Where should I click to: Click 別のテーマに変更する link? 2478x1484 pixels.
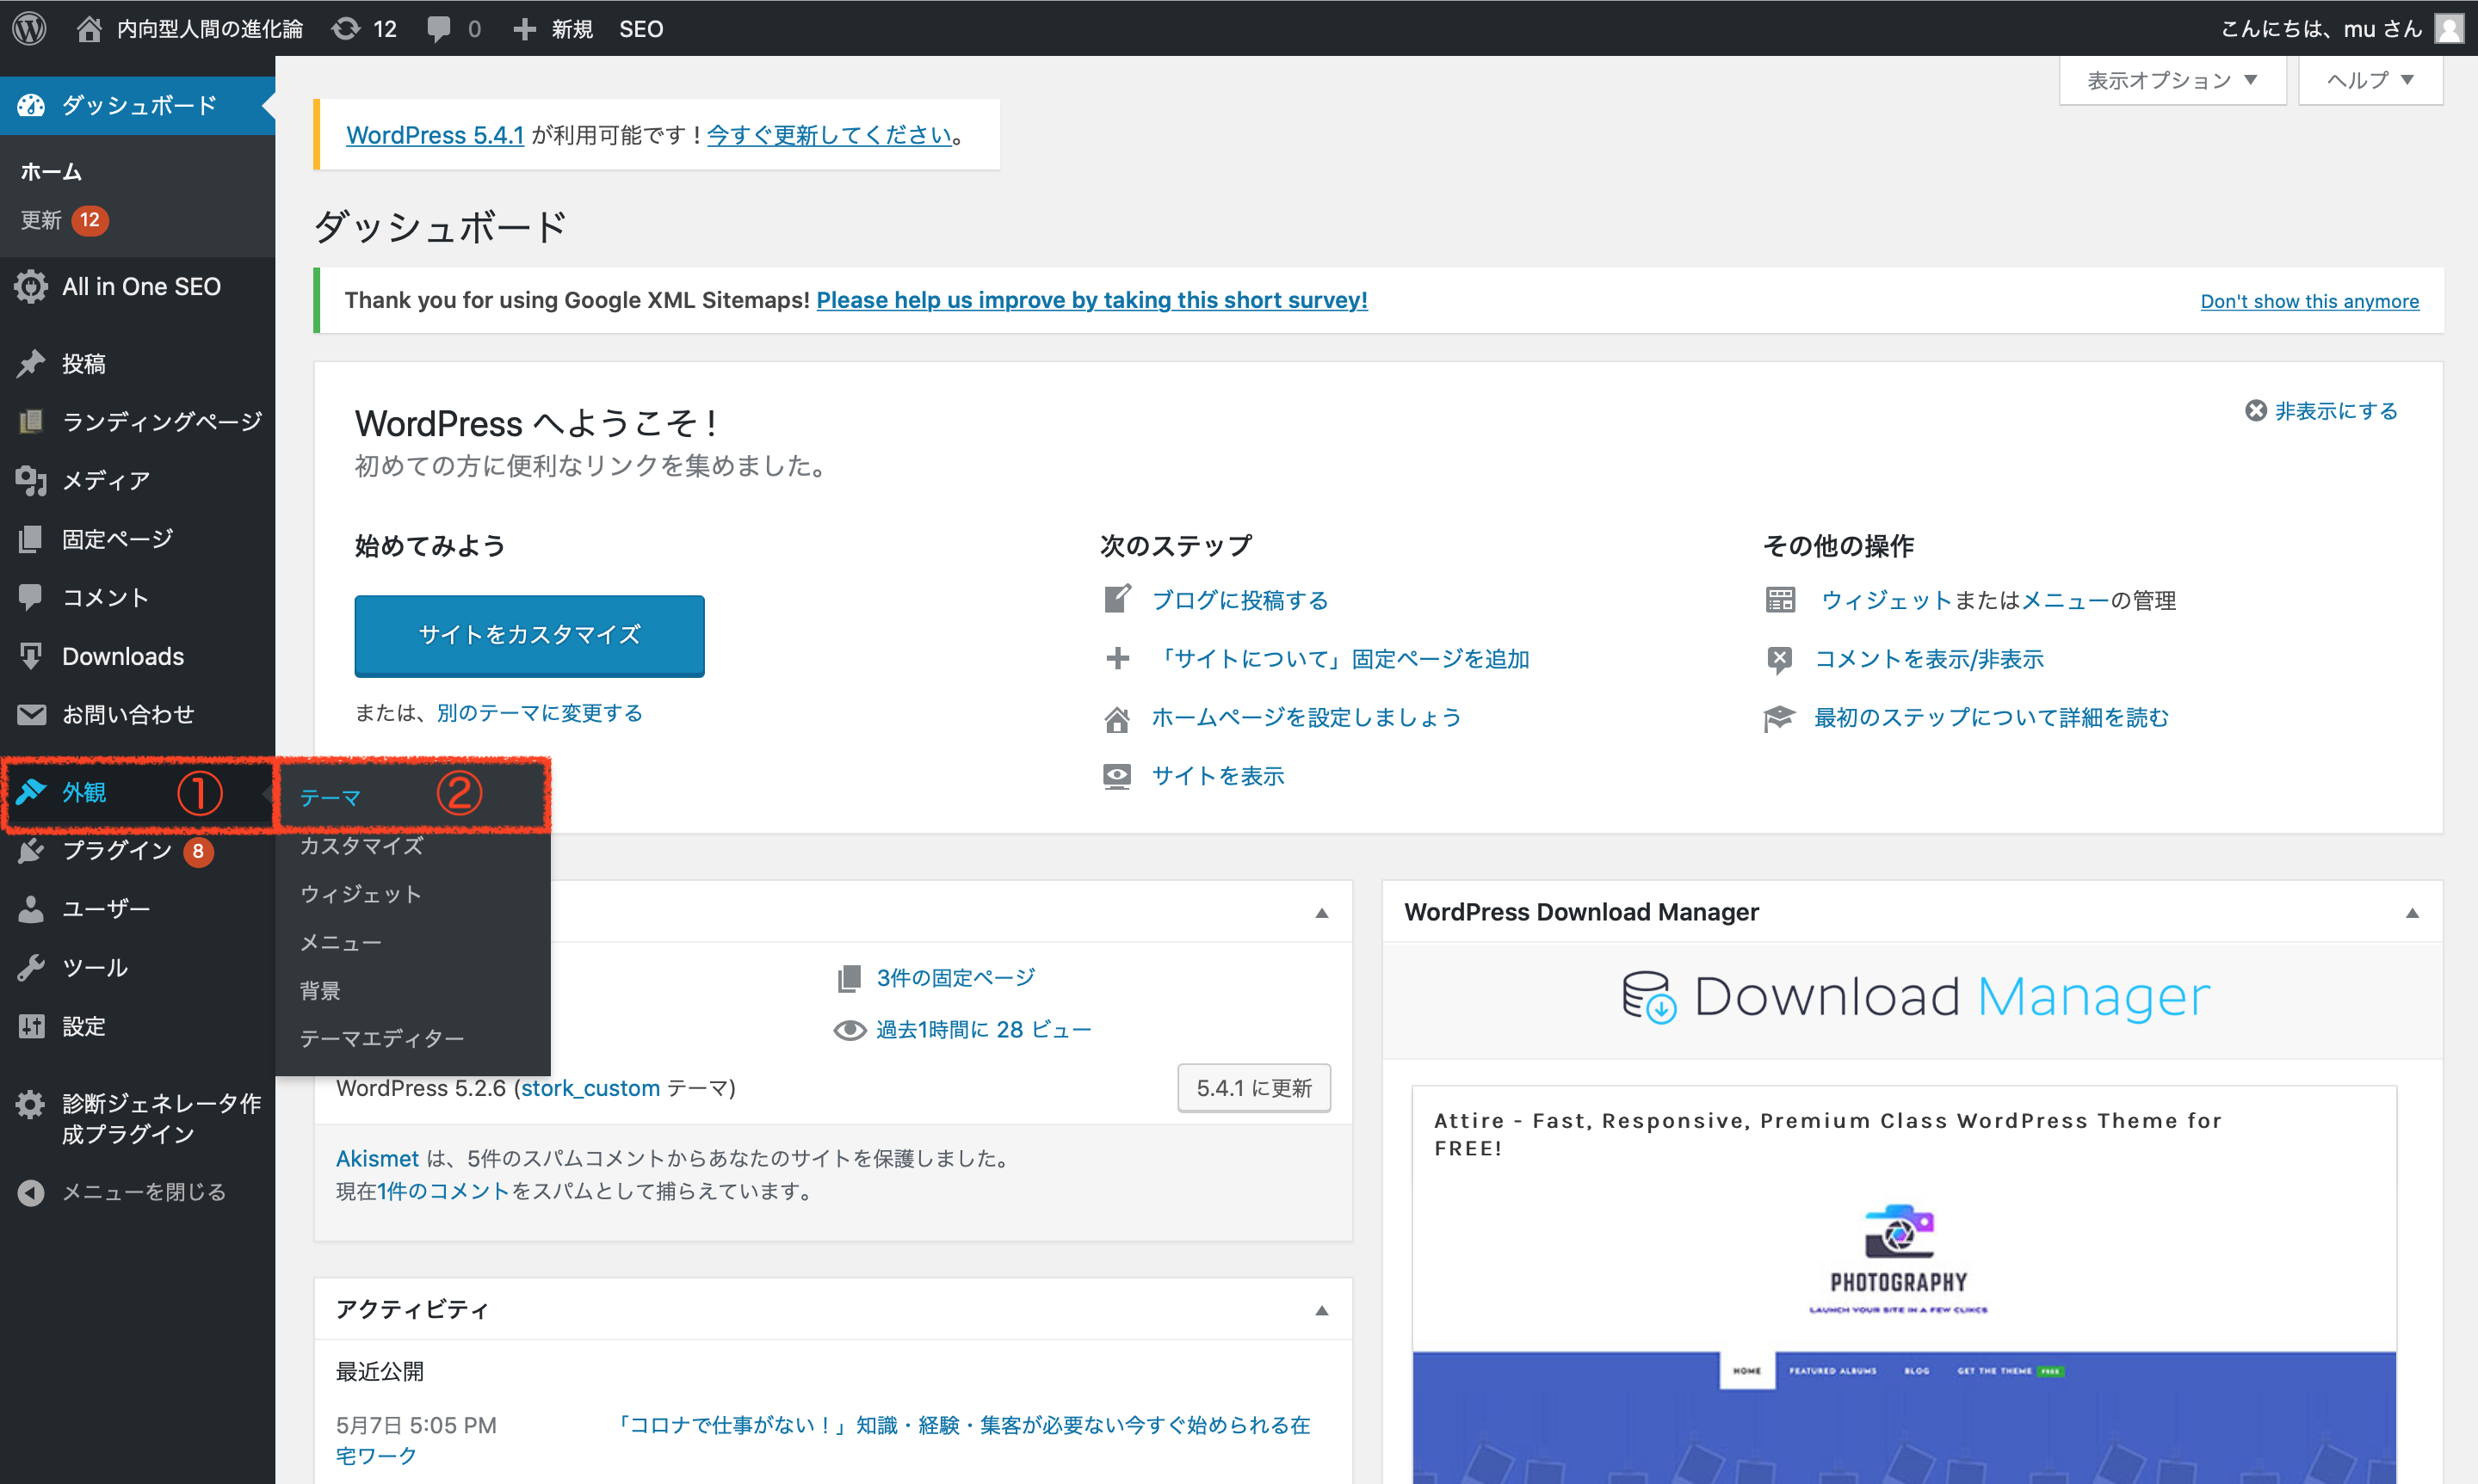coord(539,713)
